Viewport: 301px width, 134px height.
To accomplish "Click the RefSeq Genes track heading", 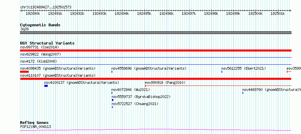I will click(x=34, y=123).
